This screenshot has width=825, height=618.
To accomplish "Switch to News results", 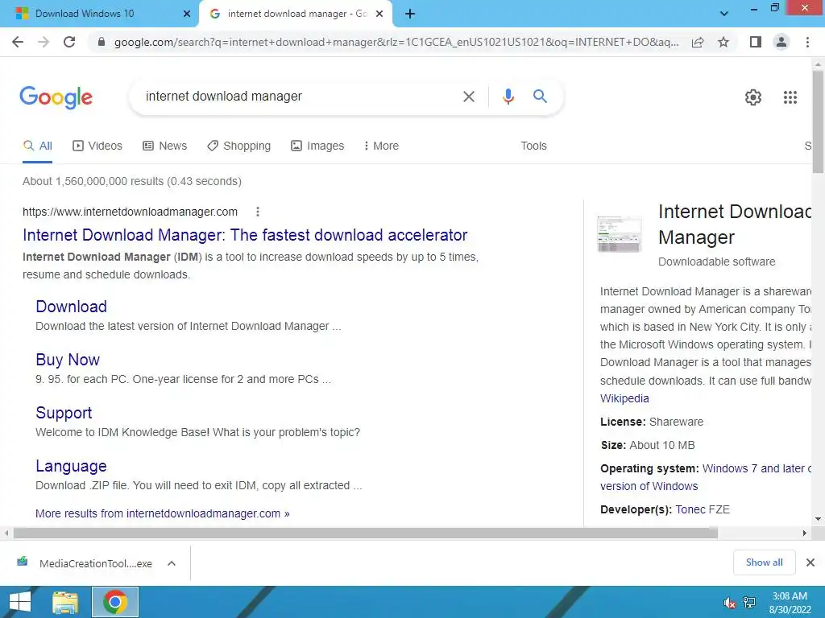I will (x=164, y=146).
